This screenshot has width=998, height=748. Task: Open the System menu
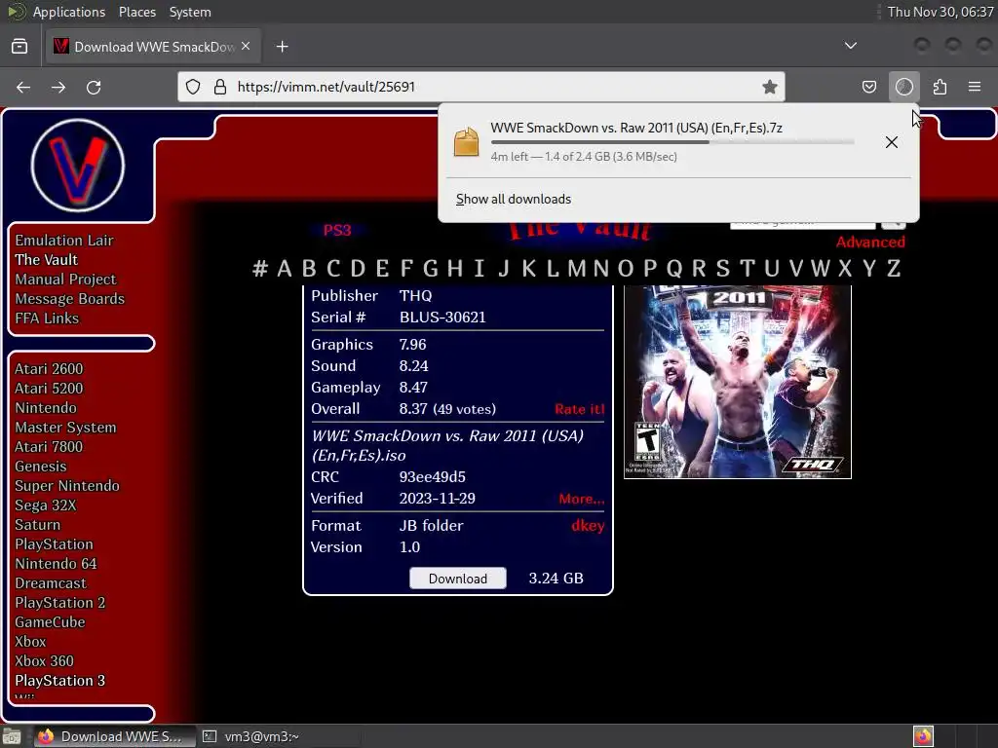[190, 12]
